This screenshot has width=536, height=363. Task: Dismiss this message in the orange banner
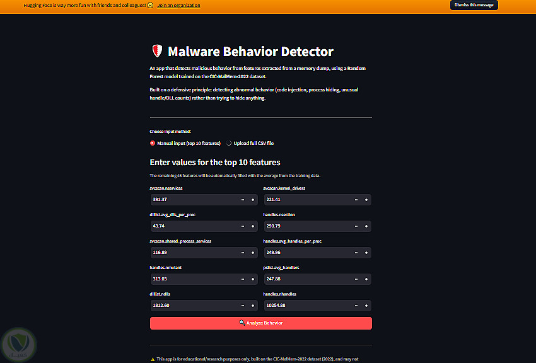coord(474,5)
